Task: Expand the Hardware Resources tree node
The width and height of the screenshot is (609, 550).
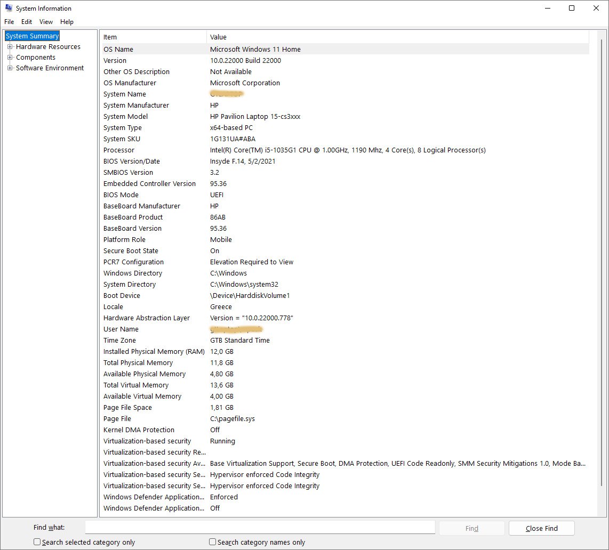Action: [11, 47]
